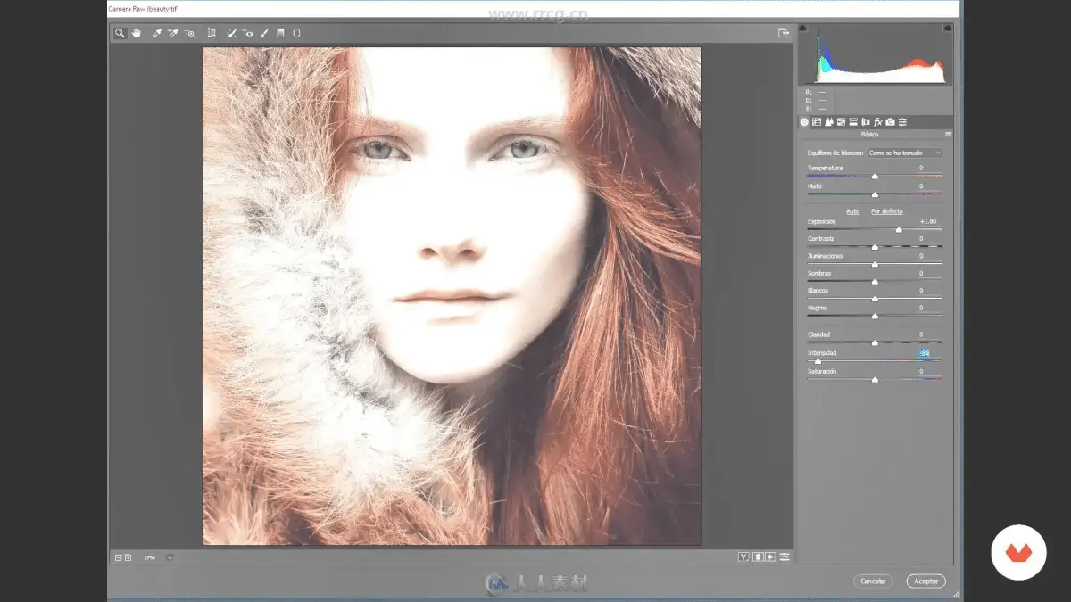
Task: Select the Targeted Adjustment tool
Action: point(190,33)
